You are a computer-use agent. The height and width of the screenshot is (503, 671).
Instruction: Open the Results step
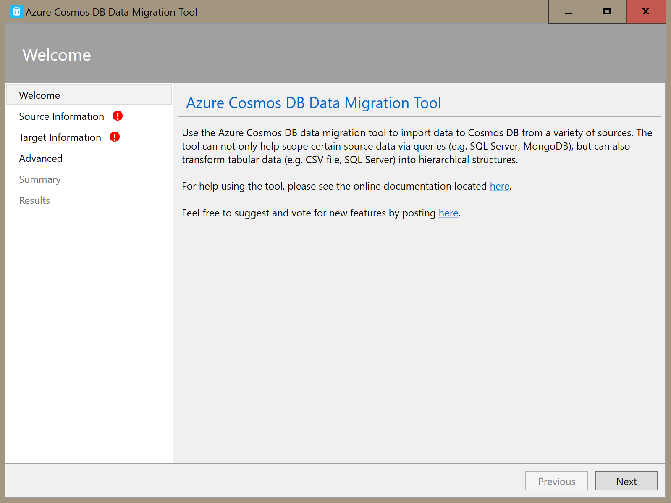click(34, 200)
